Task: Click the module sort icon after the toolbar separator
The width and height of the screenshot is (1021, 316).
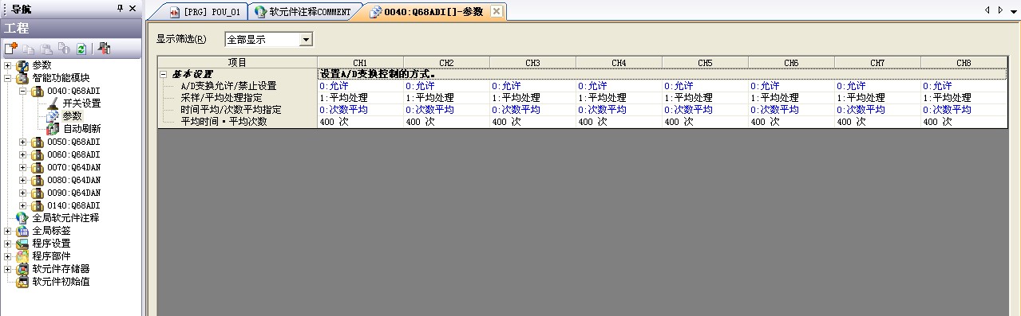Action: pos(104,49)
